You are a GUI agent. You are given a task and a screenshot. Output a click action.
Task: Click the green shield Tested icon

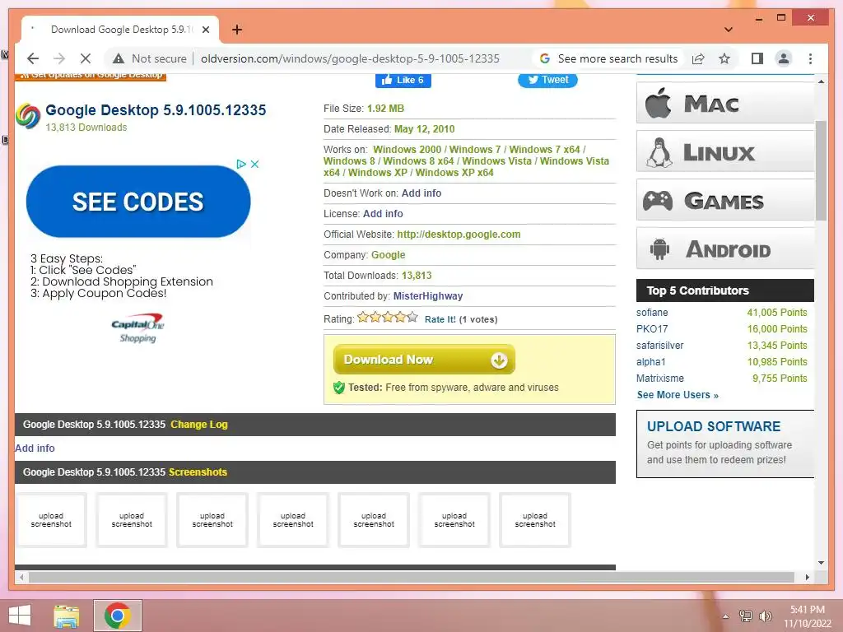click(338, 388)
